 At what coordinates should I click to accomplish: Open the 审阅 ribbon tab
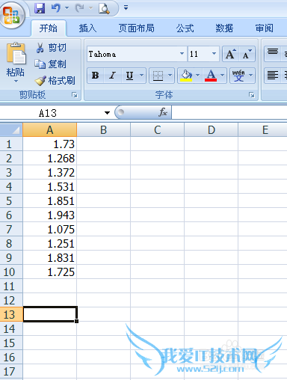point(265,28)
